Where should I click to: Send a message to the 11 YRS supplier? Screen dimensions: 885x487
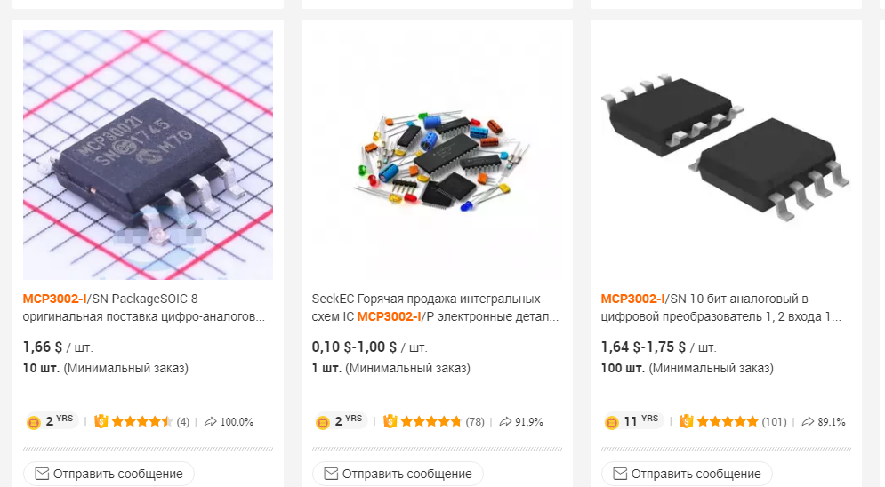pyautogui.click(x=687, y=474)
